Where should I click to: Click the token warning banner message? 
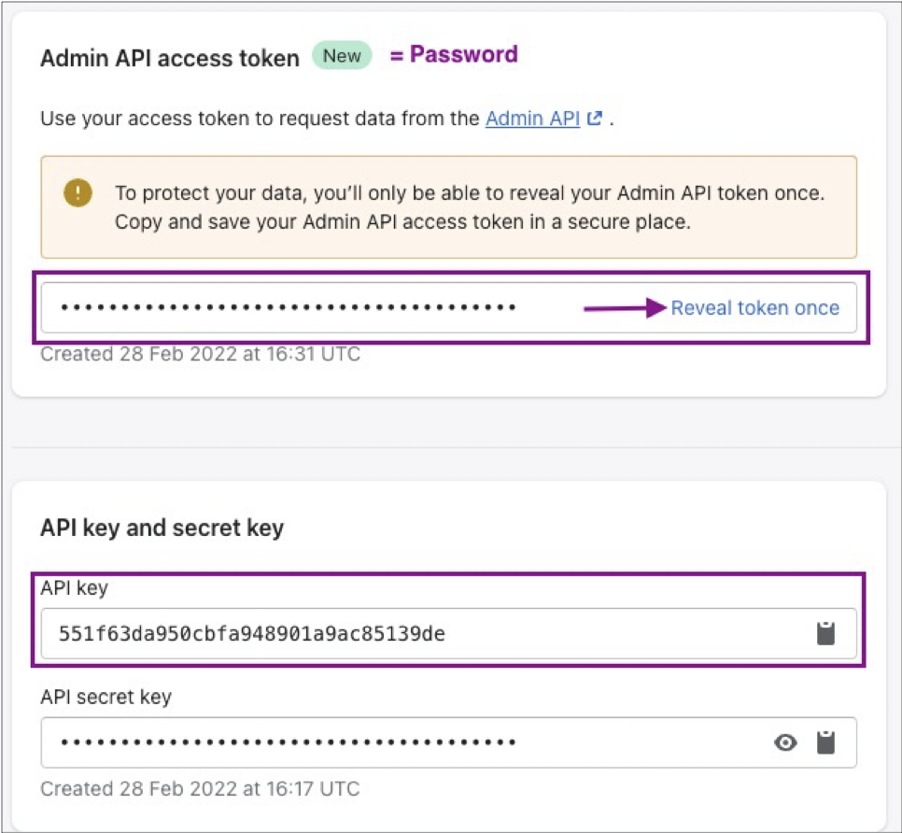470,207
